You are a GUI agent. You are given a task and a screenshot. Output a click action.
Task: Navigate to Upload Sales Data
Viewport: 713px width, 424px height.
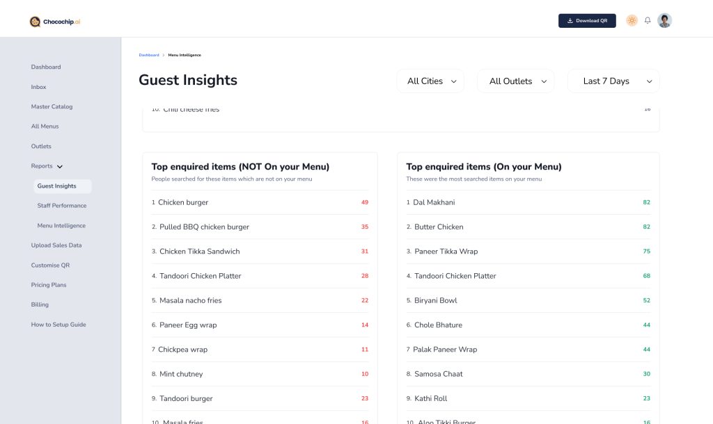[56, 245]
